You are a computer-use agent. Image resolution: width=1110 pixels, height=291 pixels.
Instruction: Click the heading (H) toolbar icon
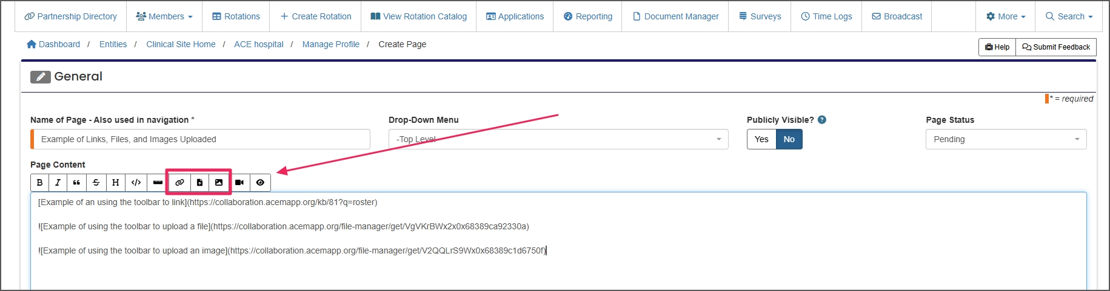[115, 183]
